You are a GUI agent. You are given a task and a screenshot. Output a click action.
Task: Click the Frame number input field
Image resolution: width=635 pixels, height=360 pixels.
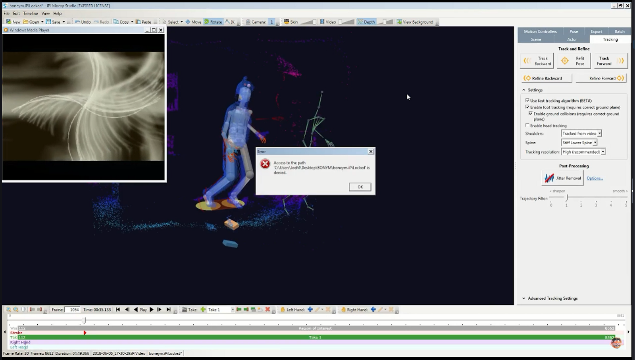(73, 310)
